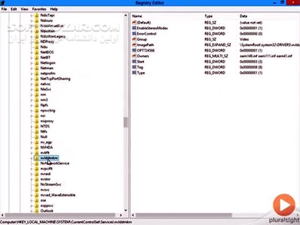Screen dimensions: 300x225
Task: Expand the nvlddmkm key
Action: (x=32, y=158)
